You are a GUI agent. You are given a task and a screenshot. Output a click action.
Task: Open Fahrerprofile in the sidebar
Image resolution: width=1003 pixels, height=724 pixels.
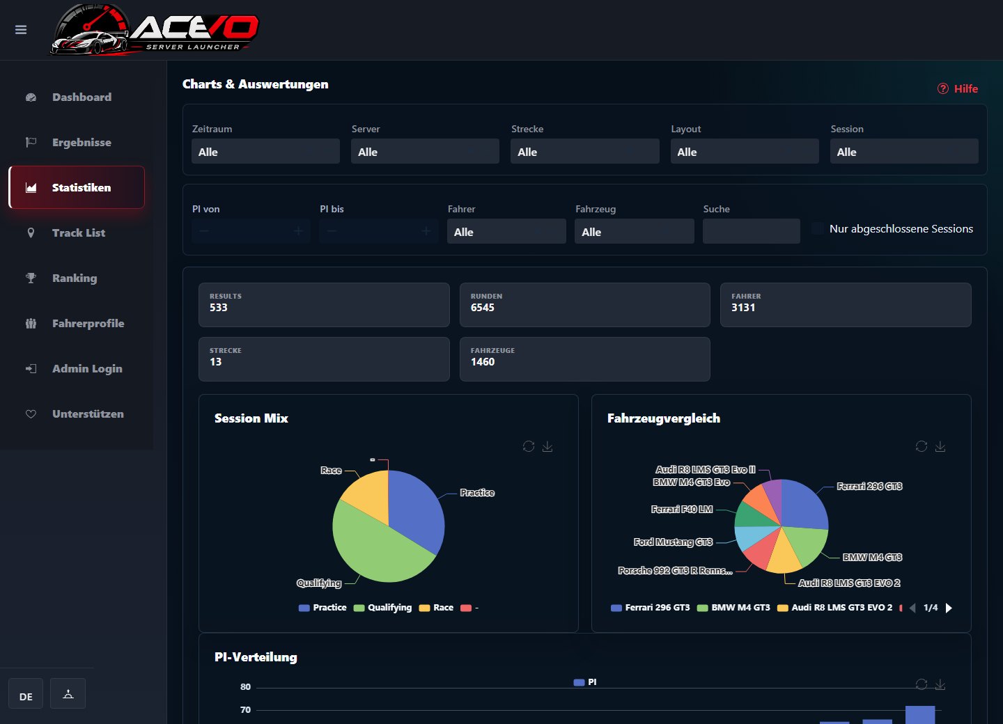[x=77, y=324]
